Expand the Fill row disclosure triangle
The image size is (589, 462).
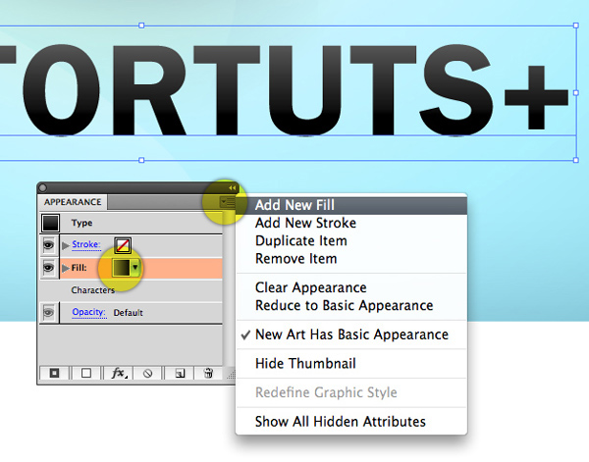pyautogui.click(x=66, y=268)
